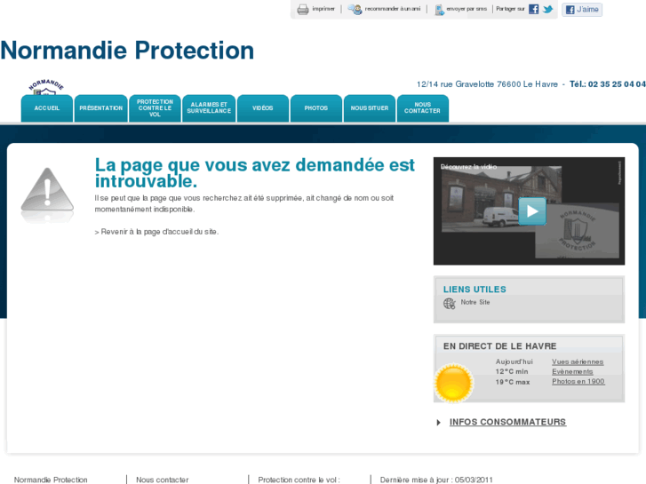Open the Accueil tab
This screenshot has width=646, height=484.
(47, 108)
